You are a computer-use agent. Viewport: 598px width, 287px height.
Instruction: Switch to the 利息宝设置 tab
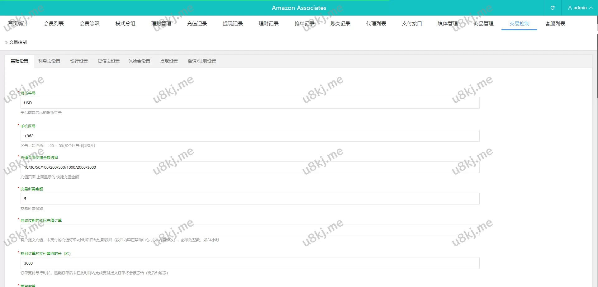click(49, 61)
